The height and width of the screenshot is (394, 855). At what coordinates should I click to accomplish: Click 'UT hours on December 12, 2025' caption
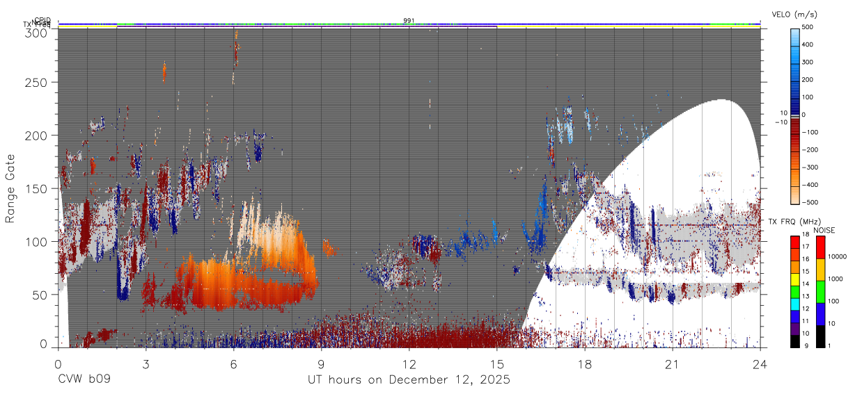[x=409, y=379]
